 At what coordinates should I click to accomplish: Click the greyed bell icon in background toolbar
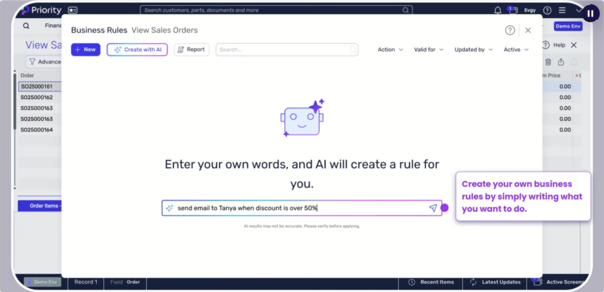pyautogui.click(x=574, y=61)
